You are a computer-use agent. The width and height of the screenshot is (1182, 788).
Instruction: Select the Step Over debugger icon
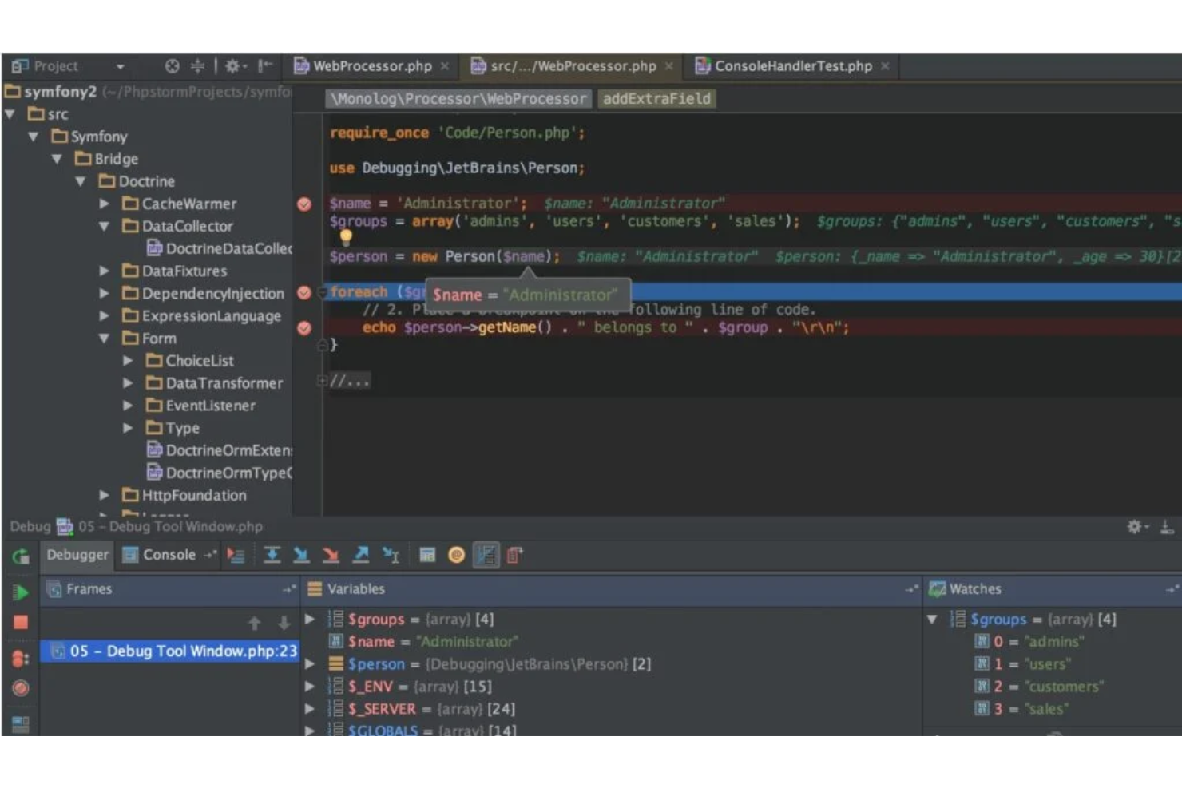point(272,555)
